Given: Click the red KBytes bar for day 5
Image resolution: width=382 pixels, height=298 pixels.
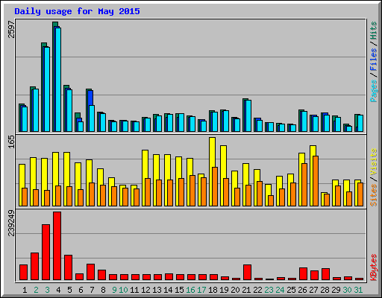Looking at the screenshot, I should [68, 267].
